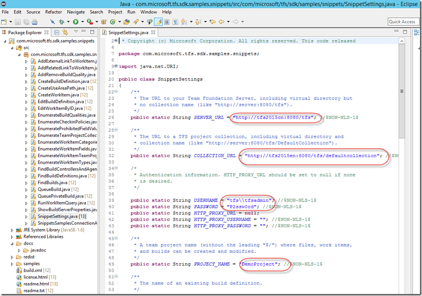Create a New Java Class icon
The width and height of the screenshot is (422, 296).
112,22
